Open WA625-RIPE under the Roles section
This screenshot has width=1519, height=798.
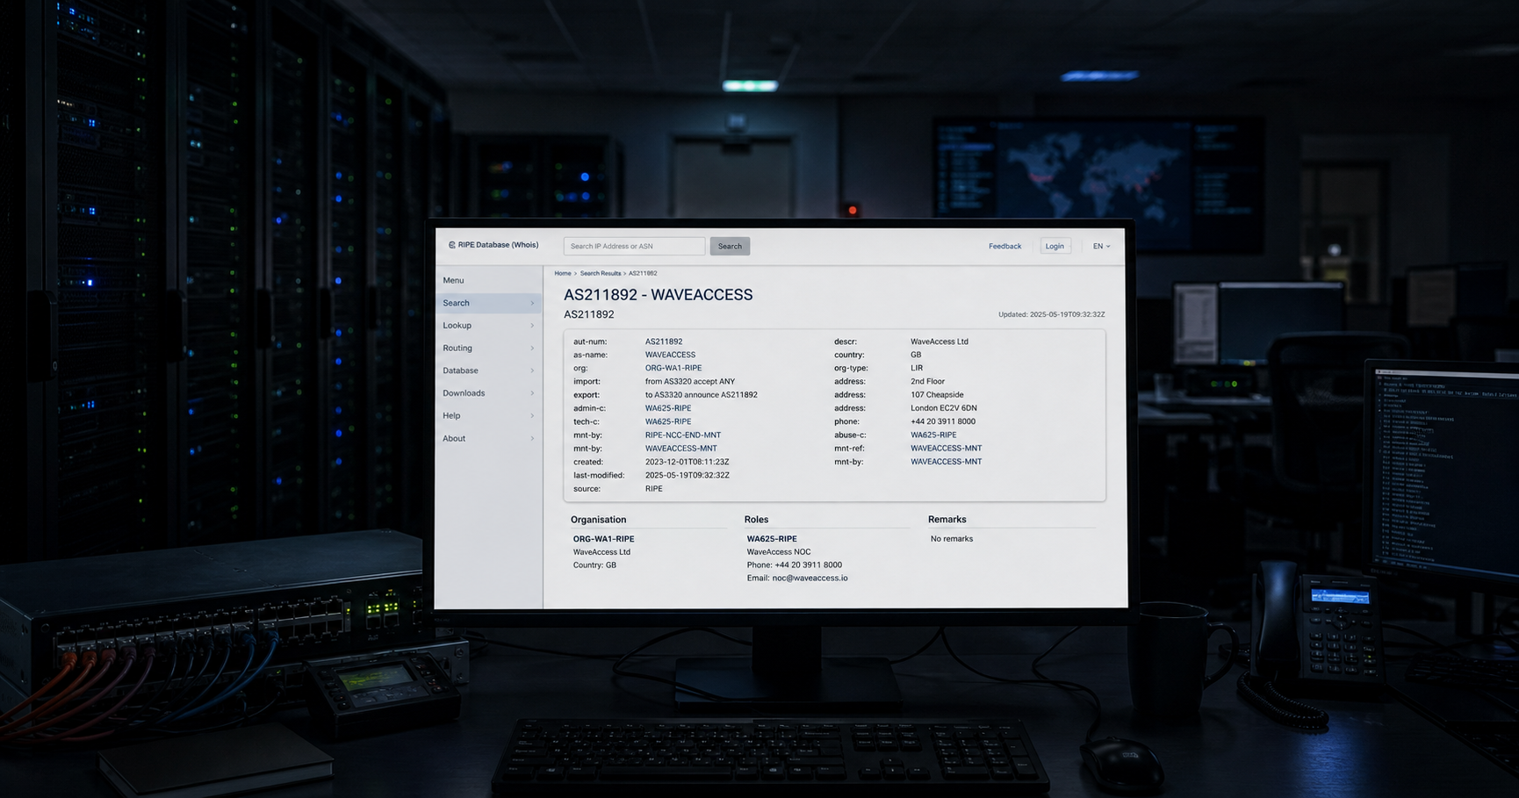coord(772,539)
